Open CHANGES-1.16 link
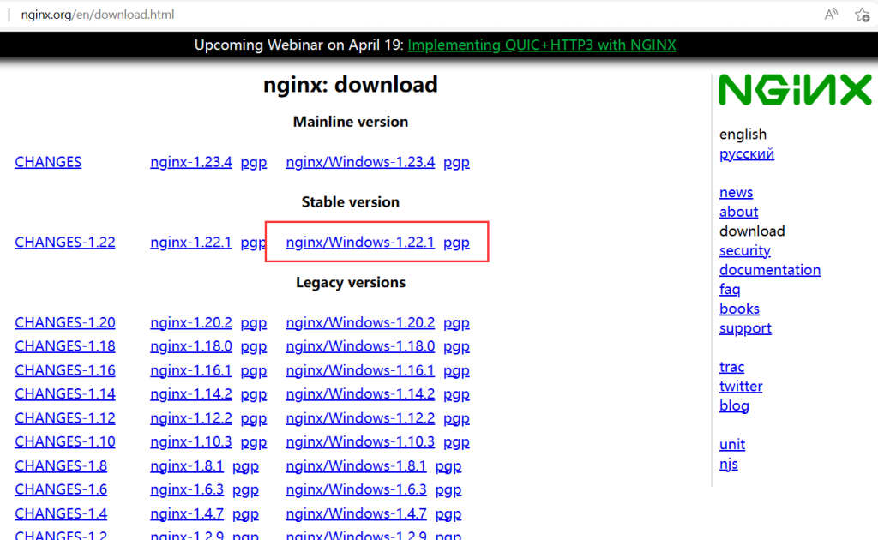The image size is (878, 540). pos(65,370)
